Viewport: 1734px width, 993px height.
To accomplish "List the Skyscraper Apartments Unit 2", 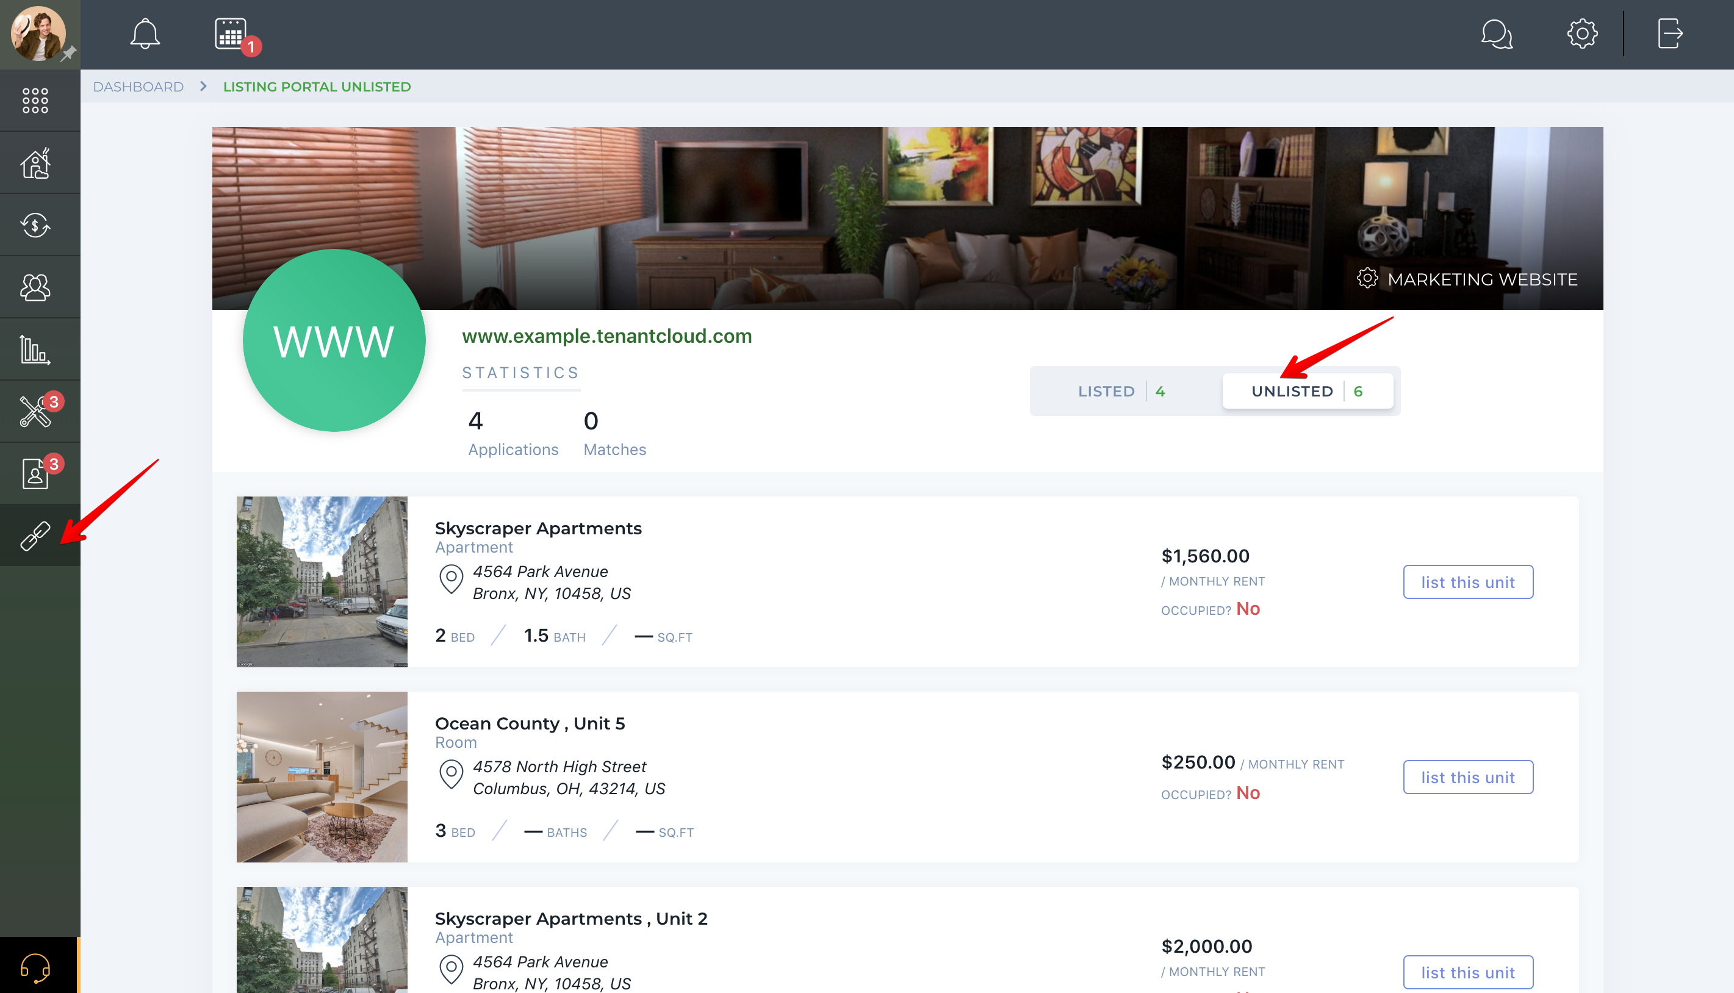I will click(1468, 972).
